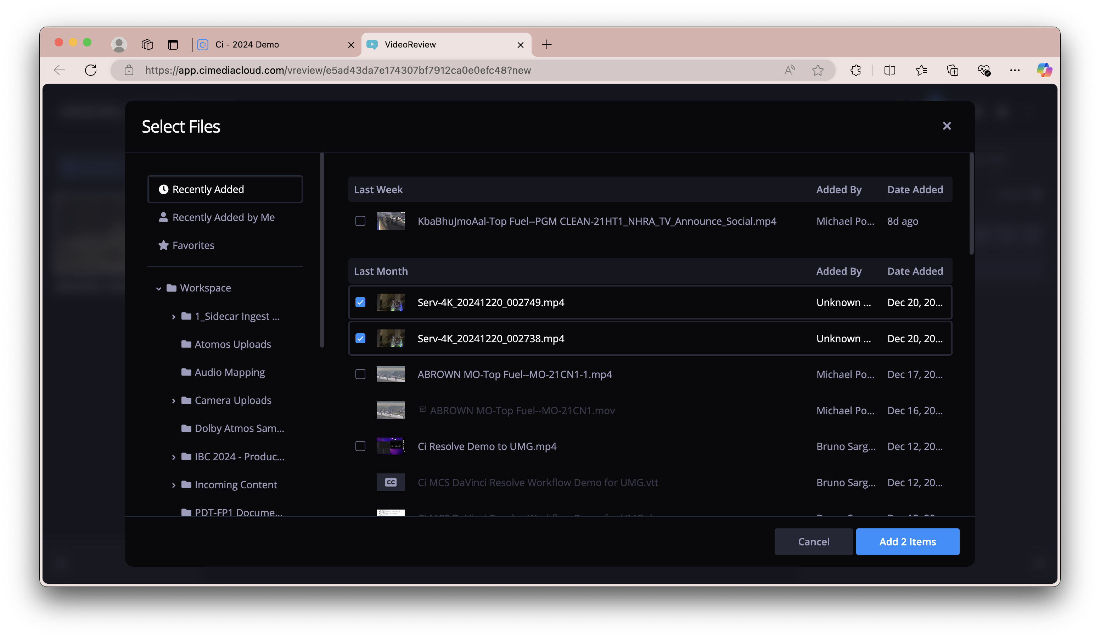The image size is (1100, 639).
Task: Open the Atomos Uploads folder
Action: click(226, 344)
